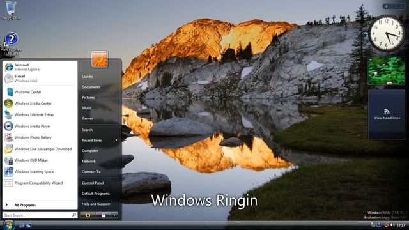
Task: Open Pictures folder link
Action: (x=88, y=98)
